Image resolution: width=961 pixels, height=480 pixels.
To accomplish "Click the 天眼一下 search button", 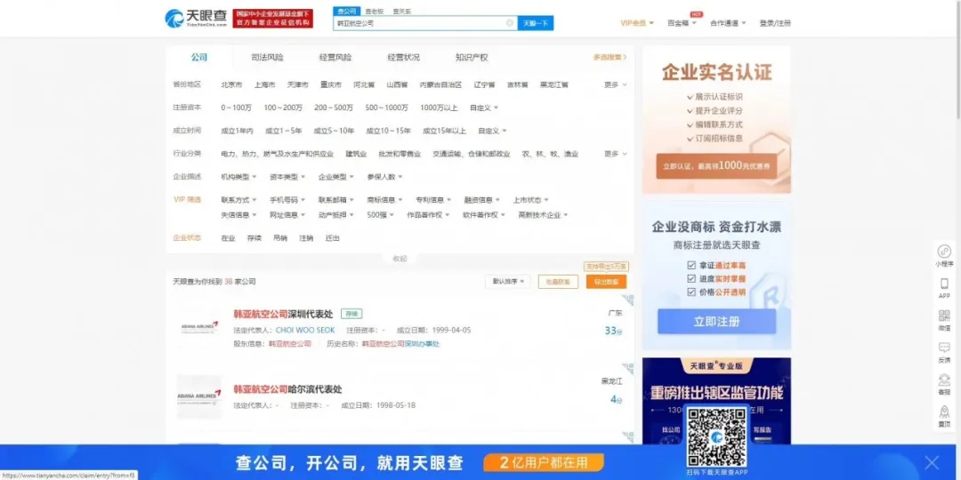I will 535,23.
